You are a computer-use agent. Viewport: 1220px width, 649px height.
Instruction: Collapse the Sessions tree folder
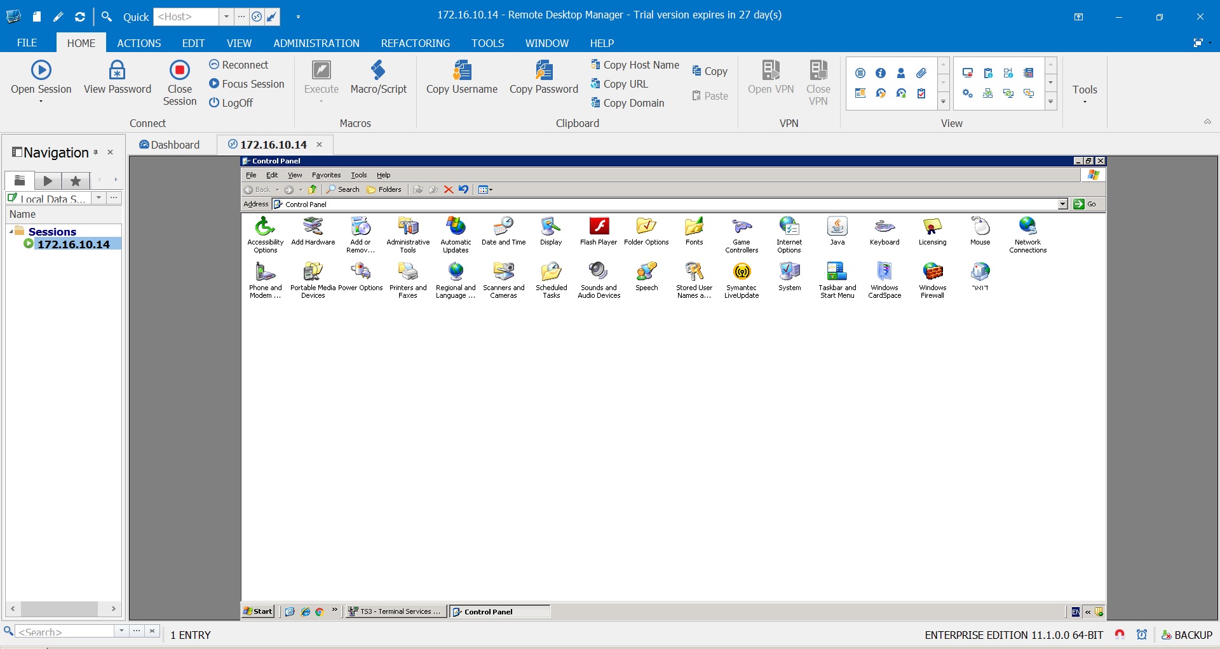11,231
